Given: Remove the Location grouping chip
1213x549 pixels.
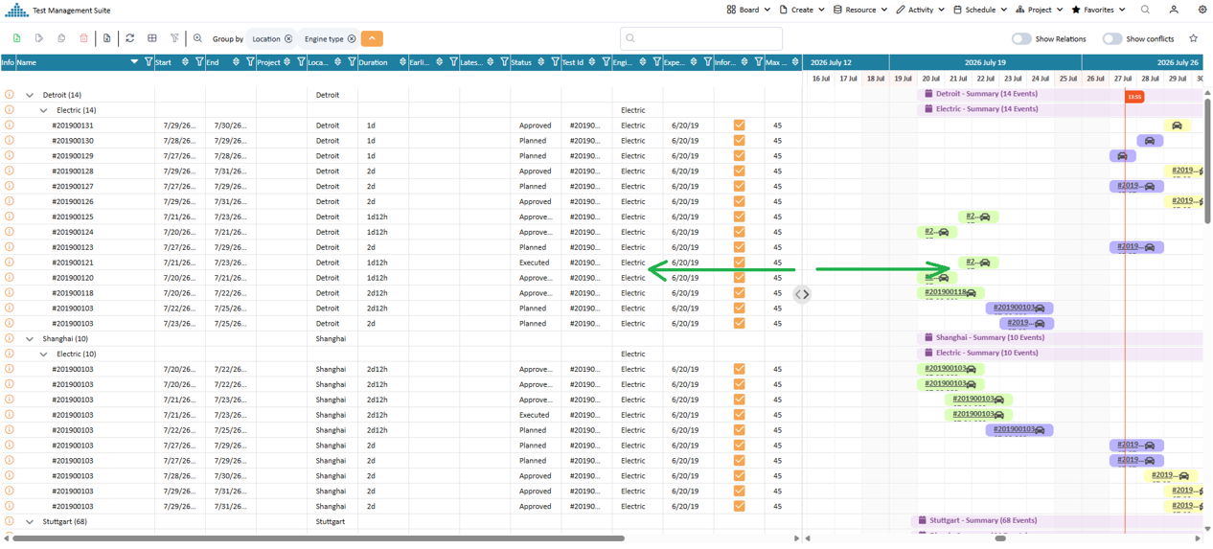Looking at the screenshot, I should tap(288, 39).
